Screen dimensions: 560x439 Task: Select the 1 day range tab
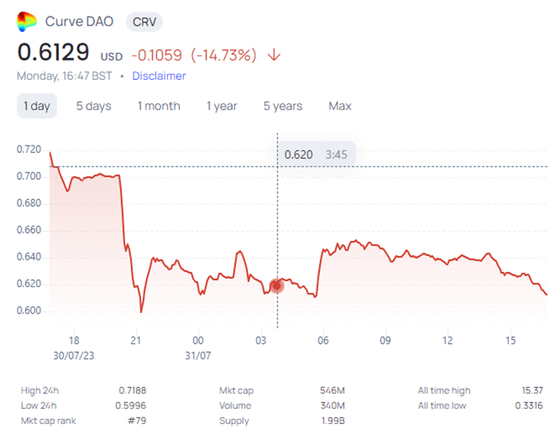point(37,106)
